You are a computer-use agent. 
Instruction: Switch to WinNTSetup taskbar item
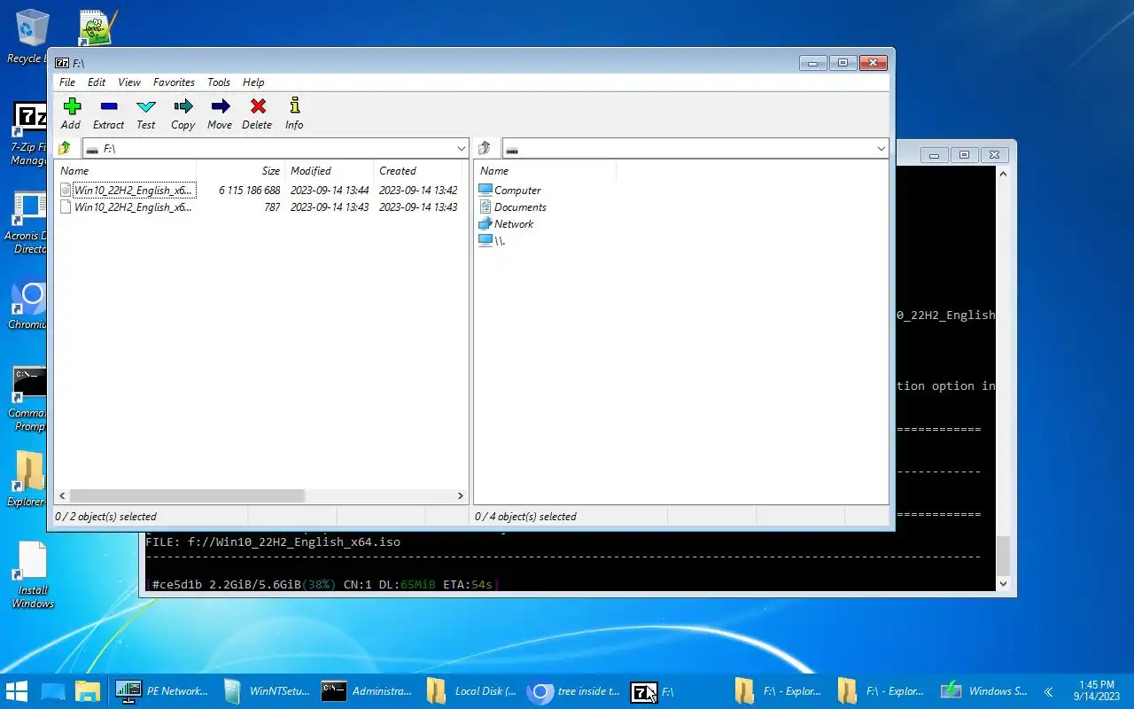point(265,691)
